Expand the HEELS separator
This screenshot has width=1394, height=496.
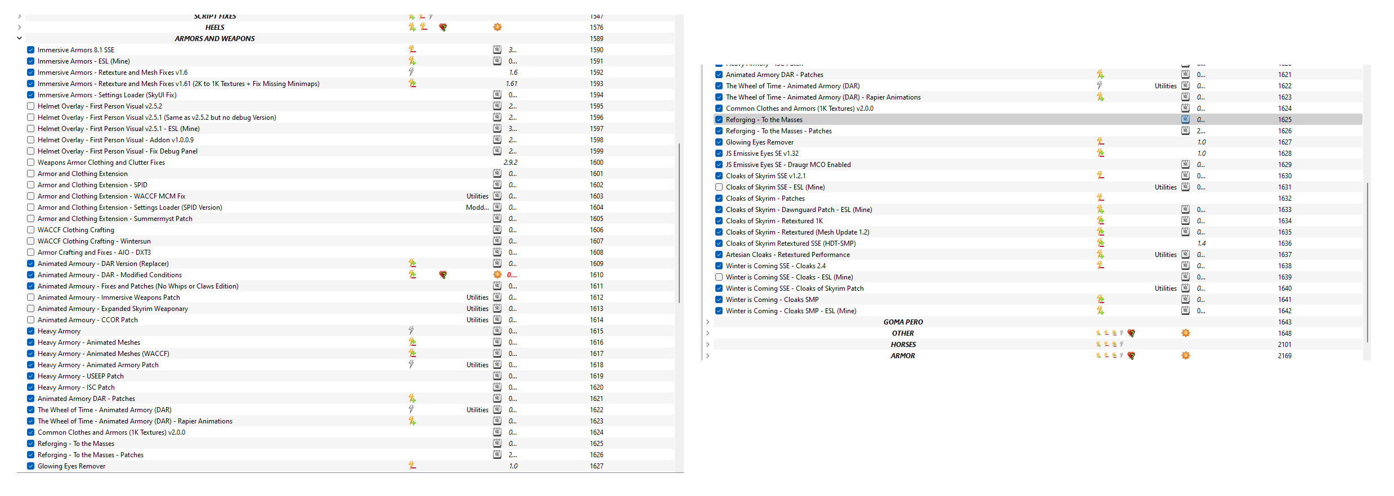click(x=19, y=27)
